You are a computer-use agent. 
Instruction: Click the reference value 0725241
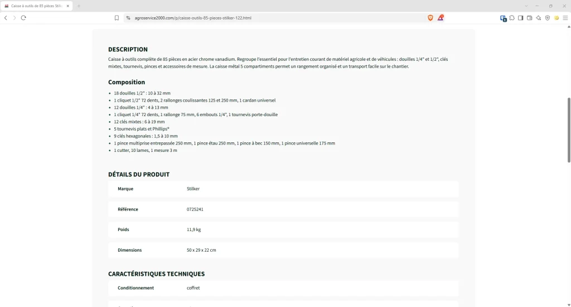point(195,209)
